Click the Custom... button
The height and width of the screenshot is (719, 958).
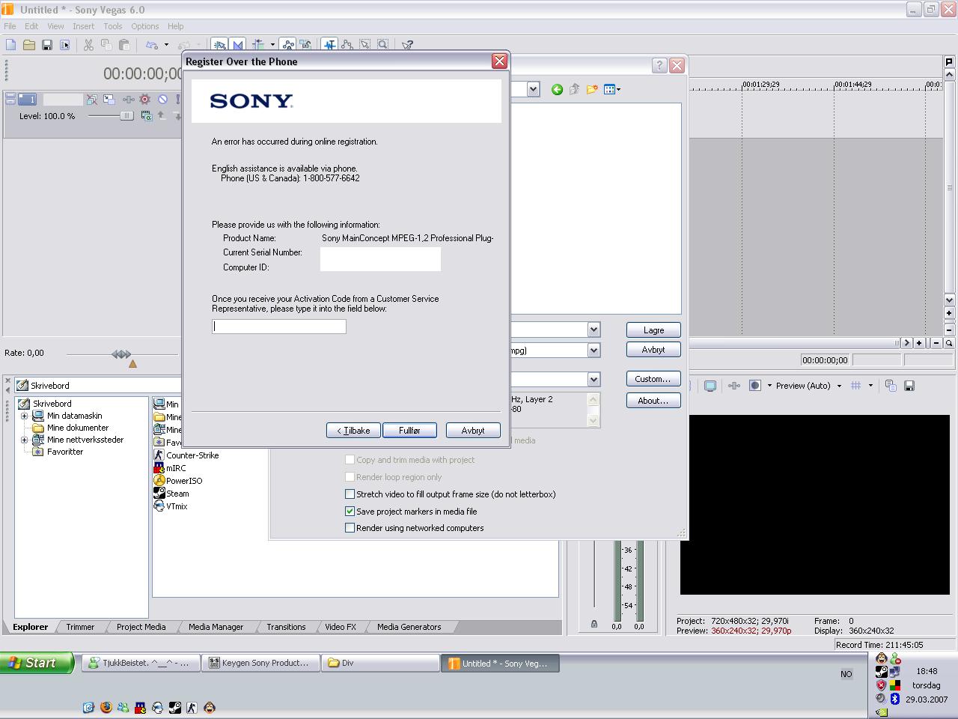pos(653,379)
